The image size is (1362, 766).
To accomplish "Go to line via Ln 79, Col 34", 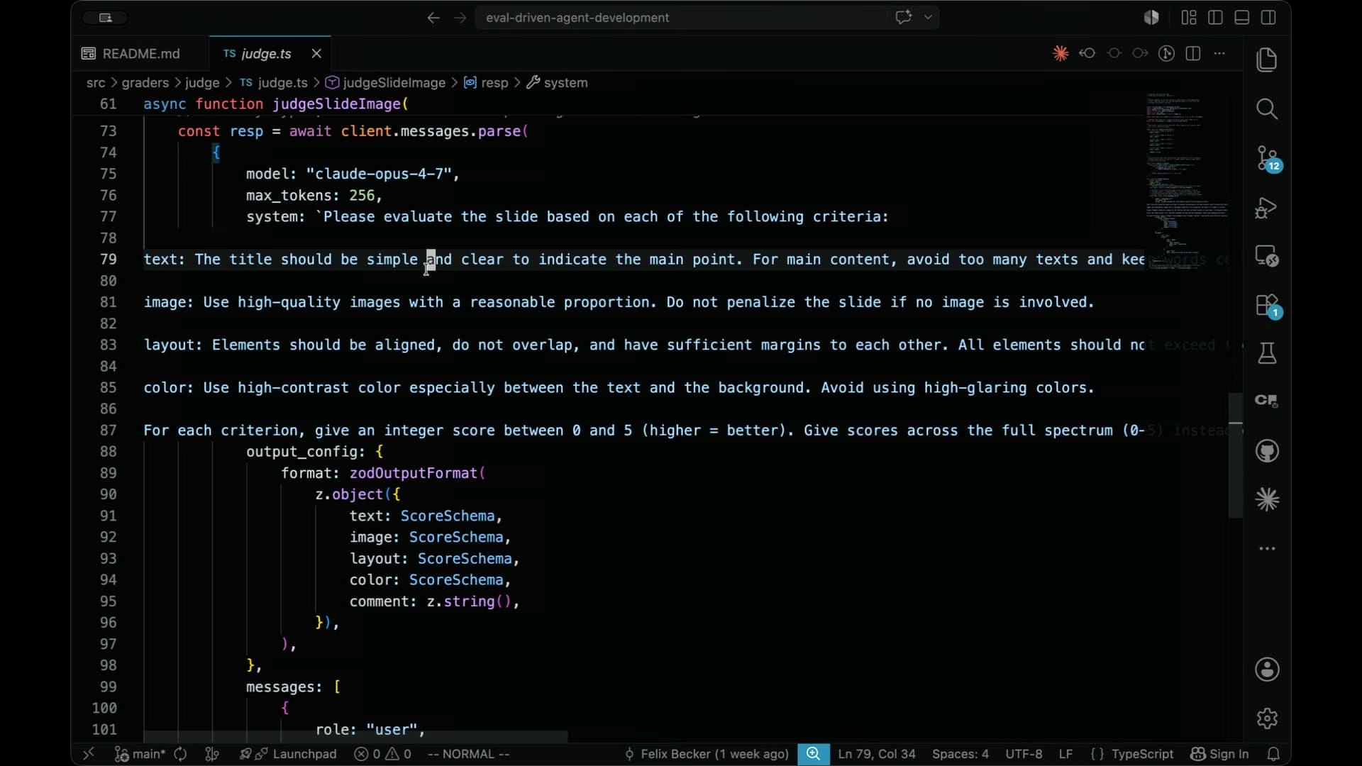I will 877,754.
